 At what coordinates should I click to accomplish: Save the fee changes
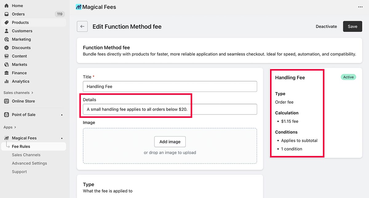click(352, 27)
